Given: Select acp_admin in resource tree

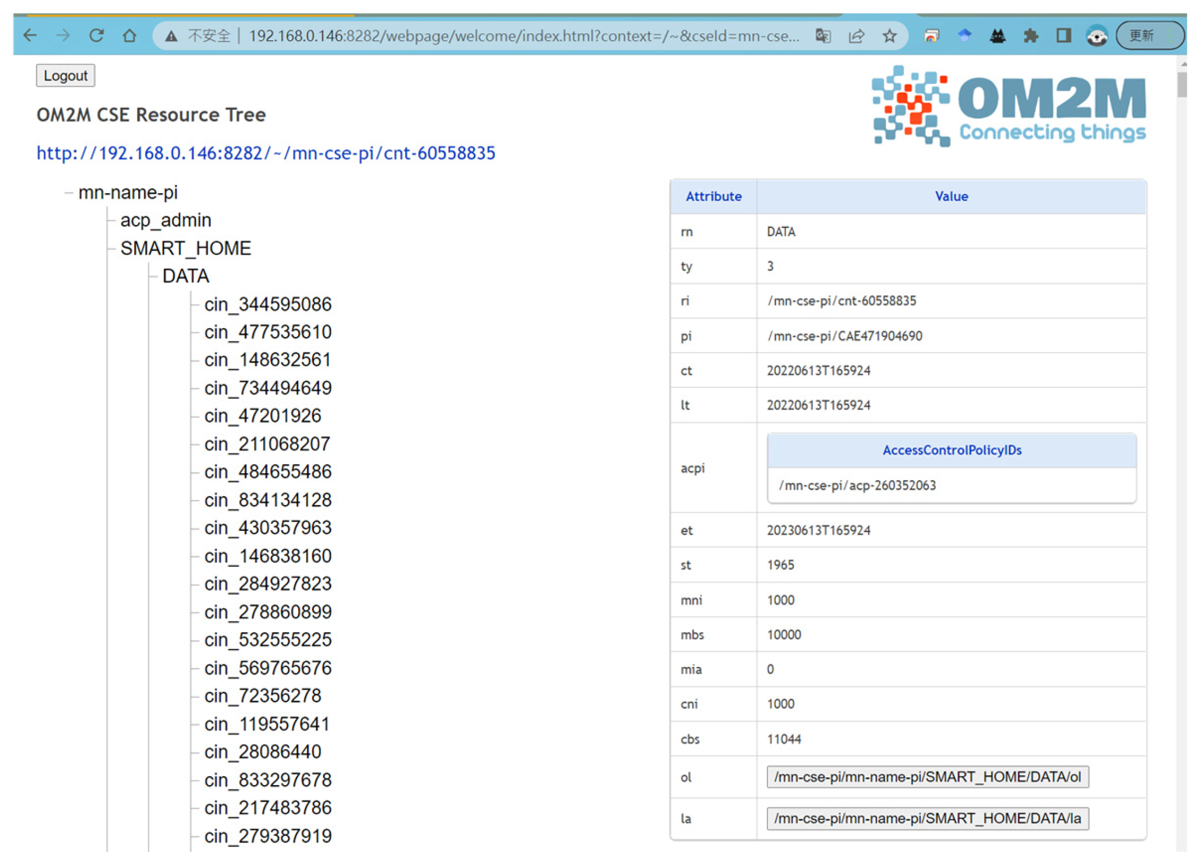Looking at the screenshot, I should coord(166,220).
